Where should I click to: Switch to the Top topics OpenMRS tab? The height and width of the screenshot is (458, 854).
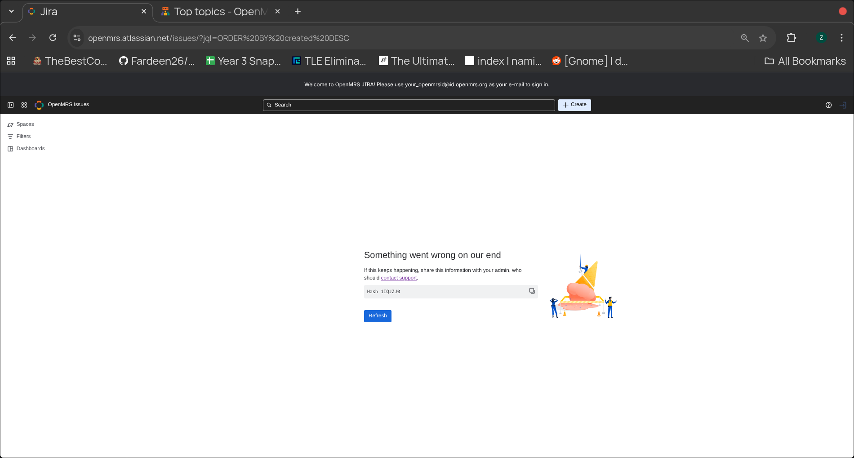coord(216,12)
